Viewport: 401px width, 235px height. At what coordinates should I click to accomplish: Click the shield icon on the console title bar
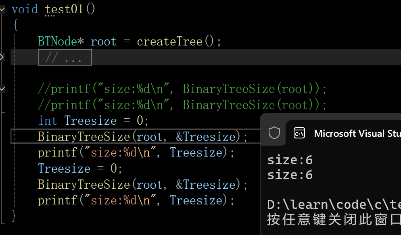pyautogui.click(x=274, y=133)
